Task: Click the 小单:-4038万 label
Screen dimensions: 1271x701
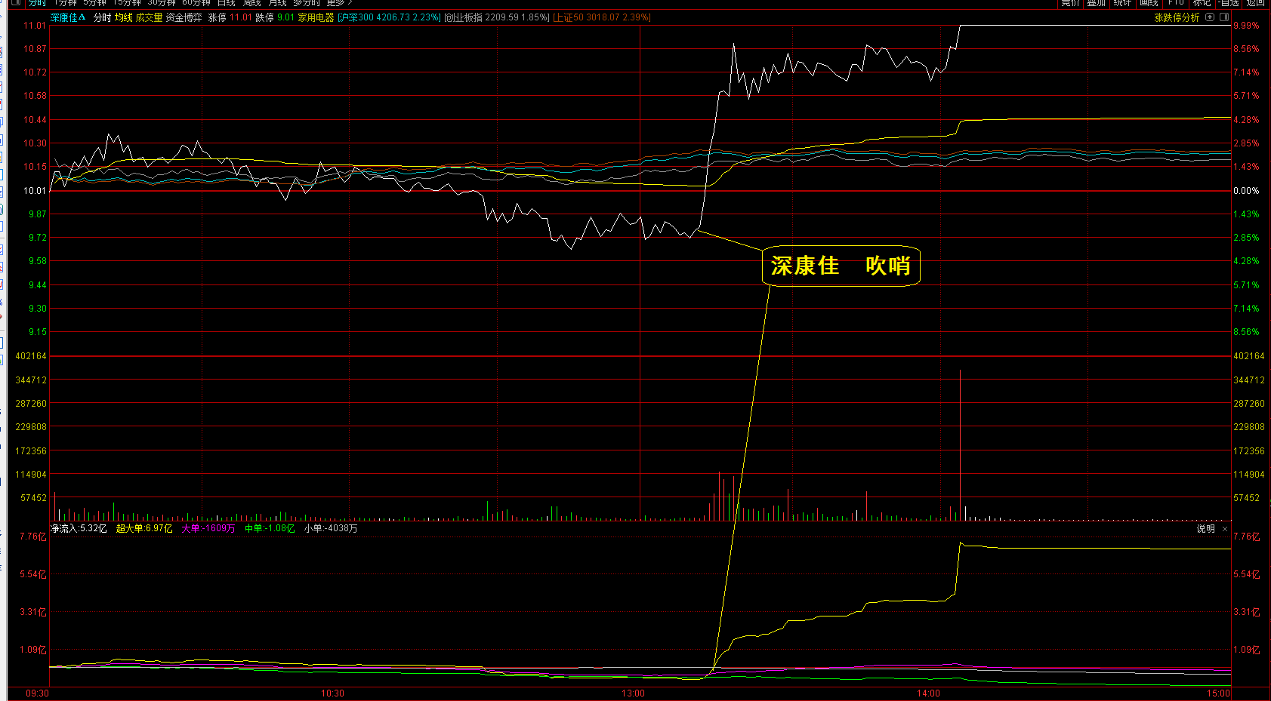Action: tap(331, 528)
